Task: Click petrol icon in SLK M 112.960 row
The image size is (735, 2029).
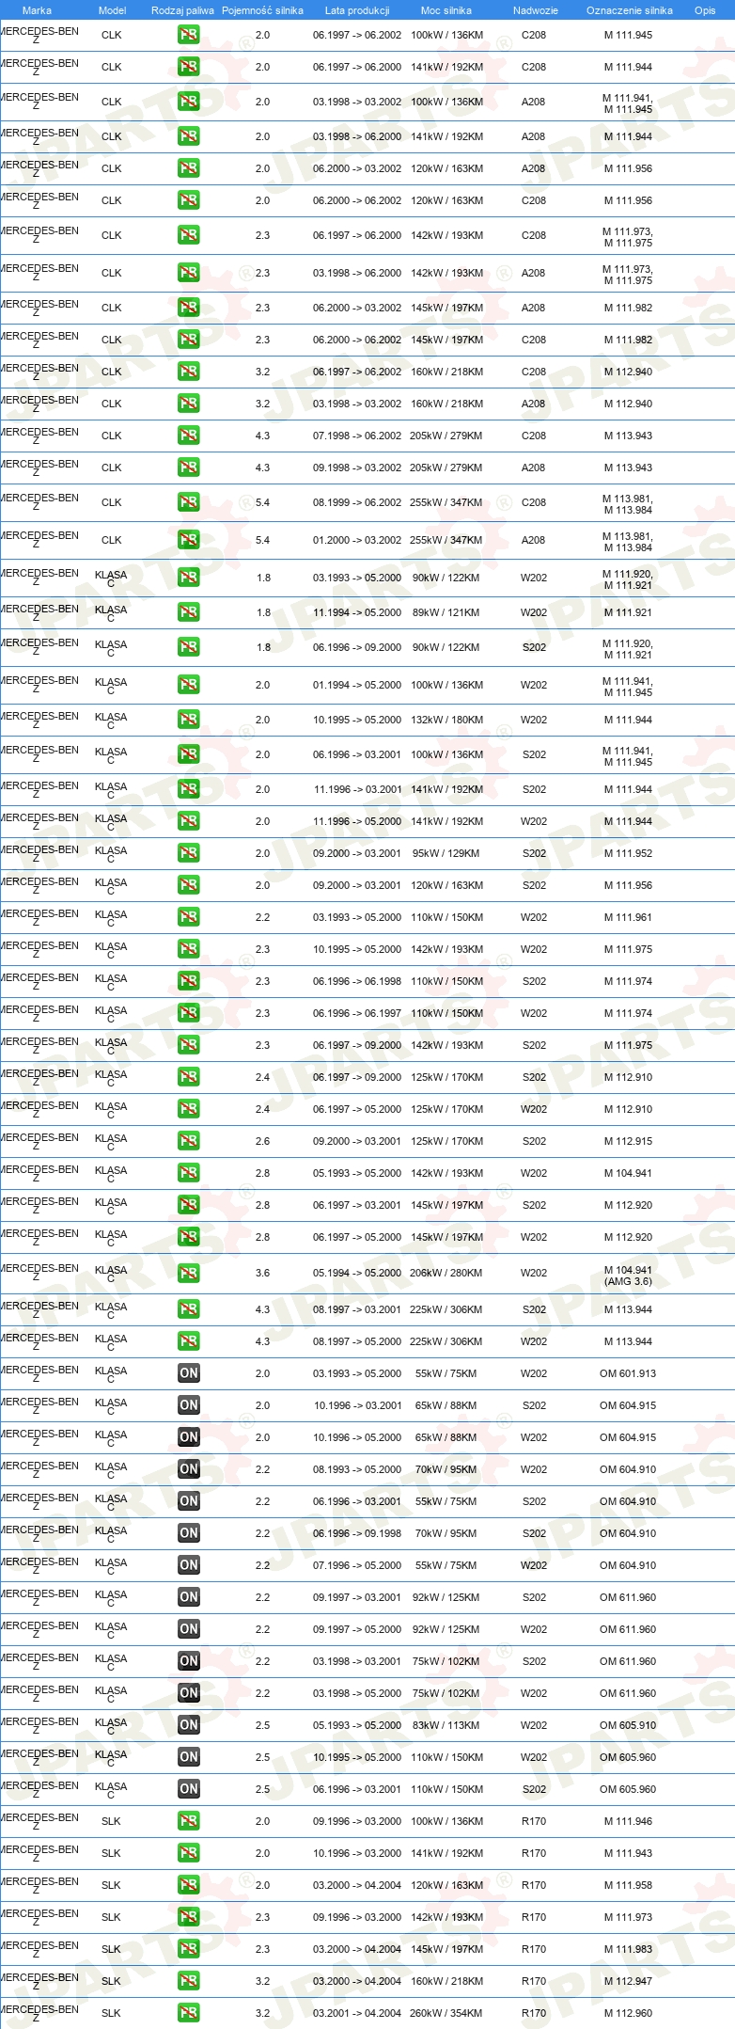Action: [189, 2013]
